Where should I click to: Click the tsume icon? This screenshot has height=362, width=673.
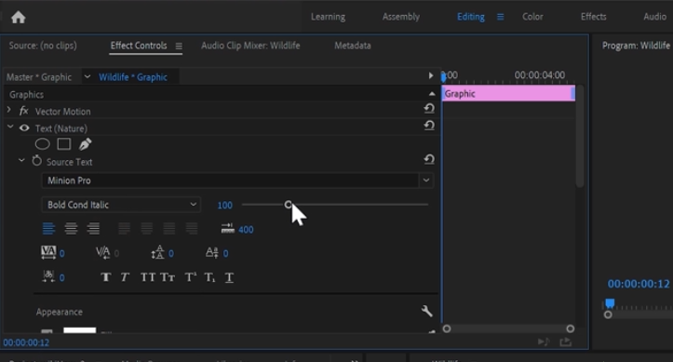(x=48, y=276)
